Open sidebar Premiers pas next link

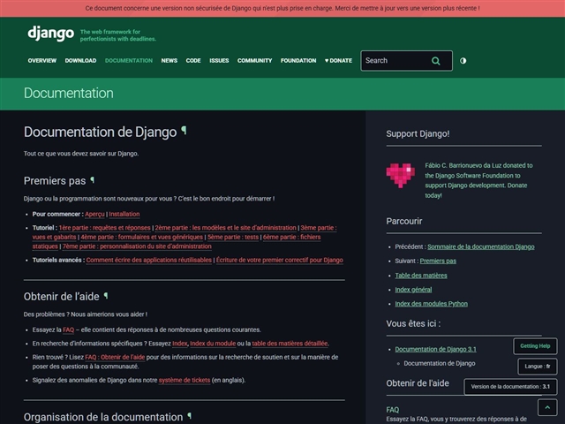point(438,261)
